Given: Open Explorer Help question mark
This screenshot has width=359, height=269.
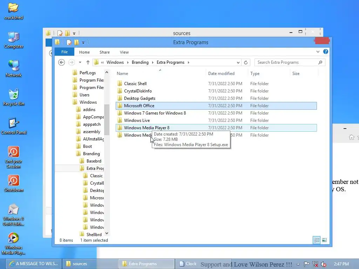Looking at the screenshot, I should pyautogui.click(x=326, y=52).
